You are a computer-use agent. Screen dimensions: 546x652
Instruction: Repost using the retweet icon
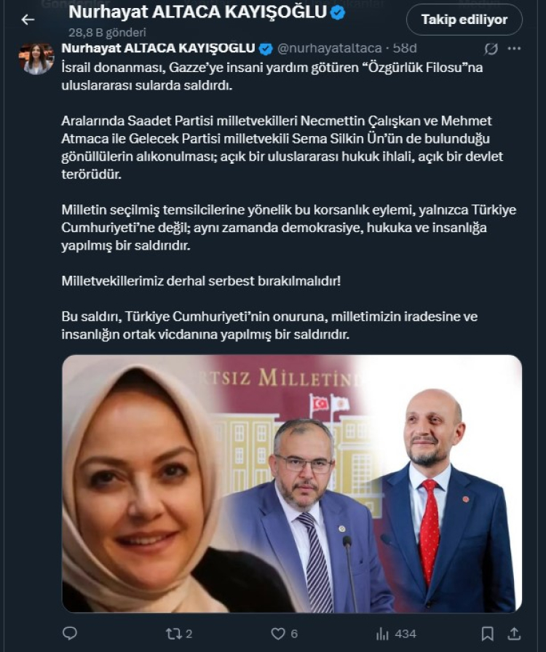172,634
